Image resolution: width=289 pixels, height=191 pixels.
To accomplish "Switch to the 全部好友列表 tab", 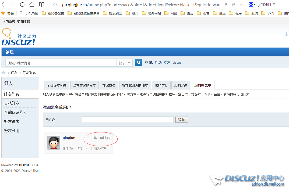I will [x=57, y=85].
